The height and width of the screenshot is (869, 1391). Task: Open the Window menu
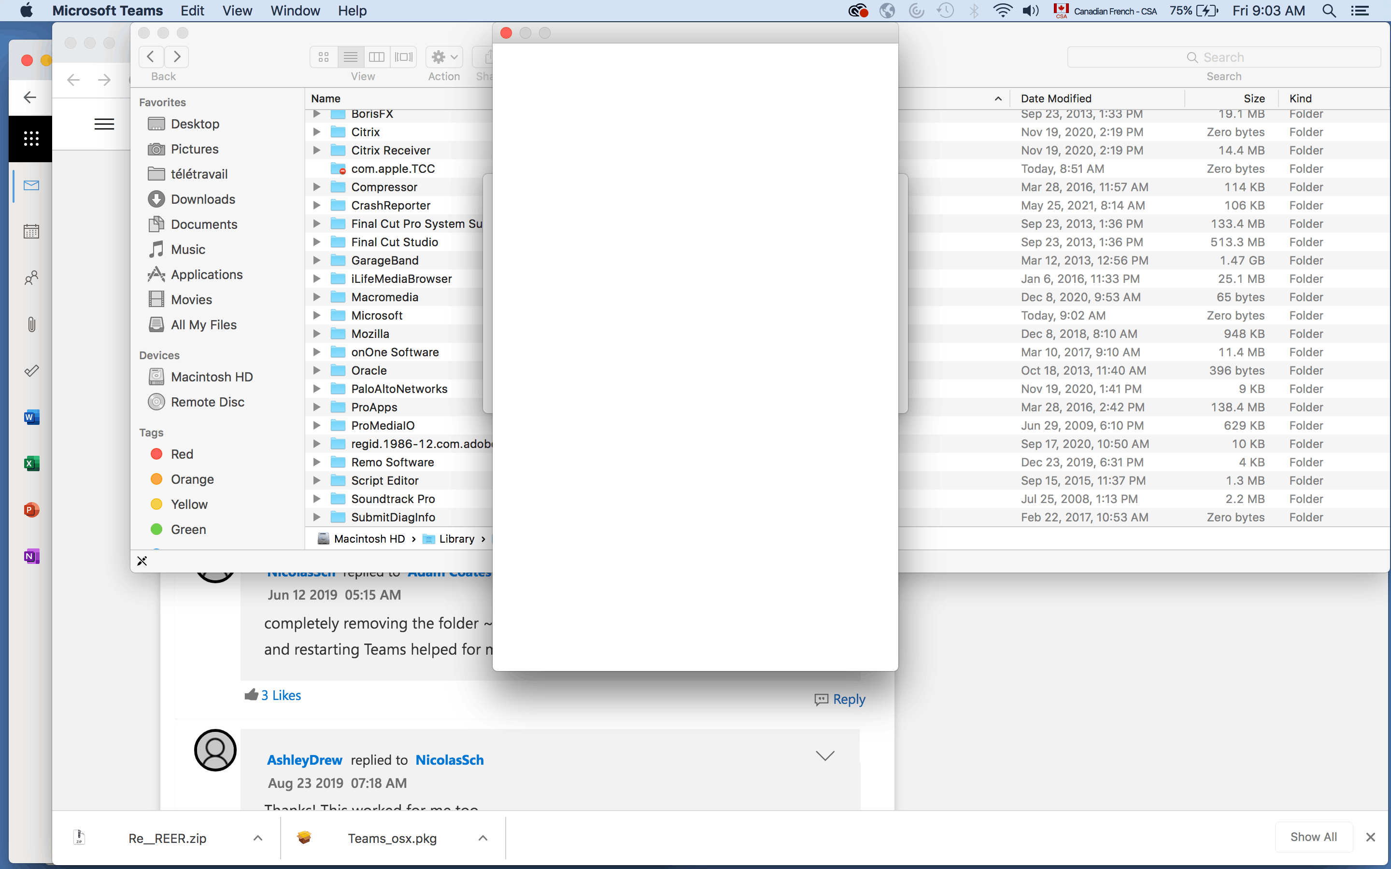pyautogui.click(x=295, y=10)
